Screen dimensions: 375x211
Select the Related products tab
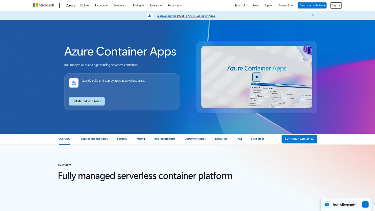coord(165,139)
